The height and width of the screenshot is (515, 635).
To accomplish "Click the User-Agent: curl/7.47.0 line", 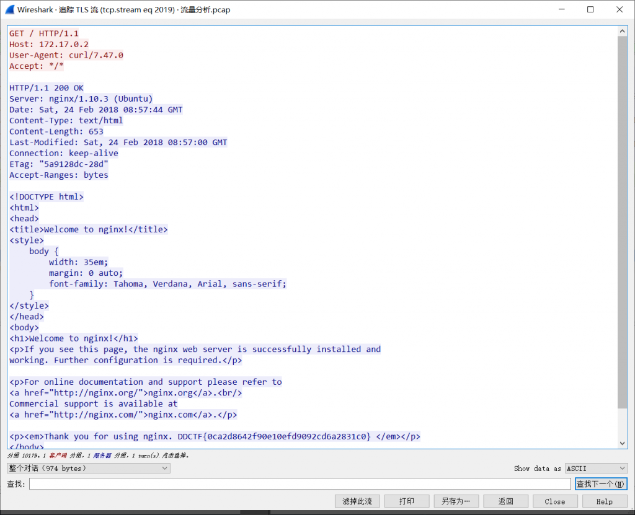I will [x=66, y=55].
